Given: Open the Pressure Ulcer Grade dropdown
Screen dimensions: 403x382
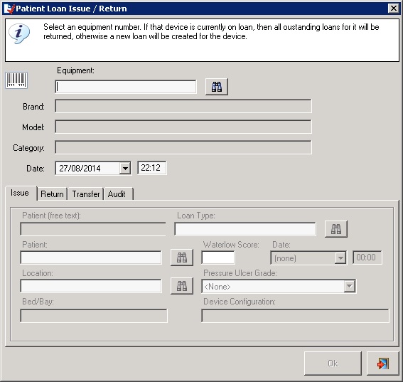Looking at the screenshot, I should tap(350, 286).
